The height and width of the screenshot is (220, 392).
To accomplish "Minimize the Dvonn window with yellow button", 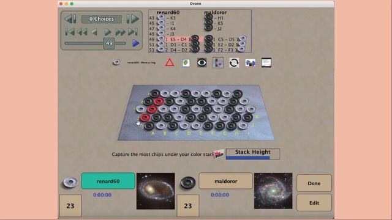I will click(x=66, y=4).
